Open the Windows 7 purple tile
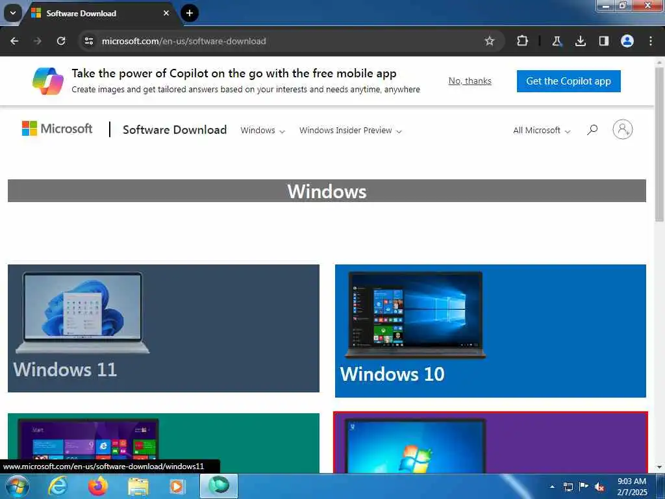Image resolution: width=665 pixels, height=499 pixels. pyautogui.click(x=490, y=442)
